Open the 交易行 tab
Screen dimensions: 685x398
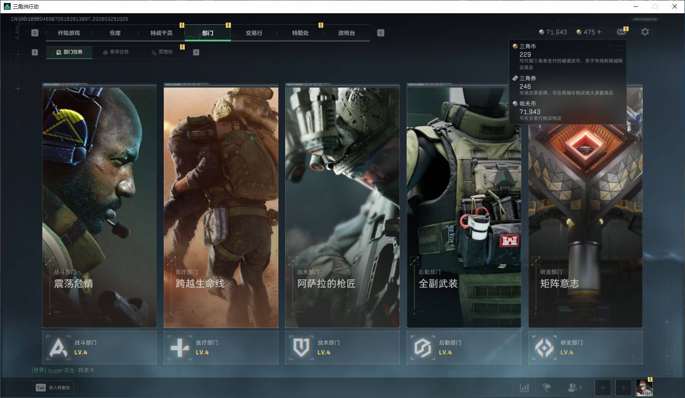pyautogui.click(x=254, y=33)
